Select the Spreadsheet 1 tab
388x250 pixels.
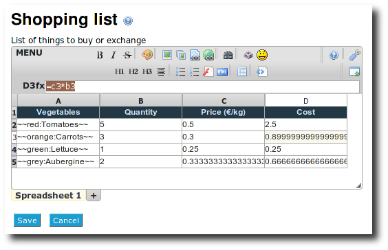click(48, 196)
